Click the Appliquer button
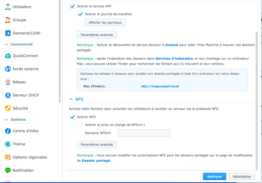 pos(215,176)
